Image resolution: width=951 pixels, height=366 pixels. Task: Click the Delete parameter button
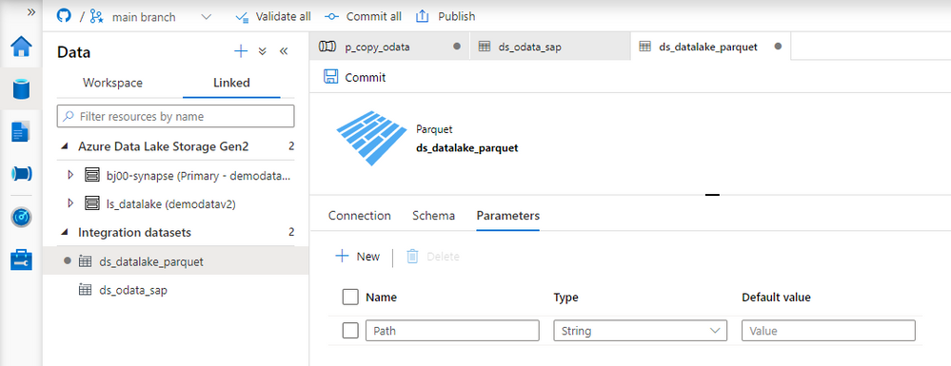tap(432, 257)
